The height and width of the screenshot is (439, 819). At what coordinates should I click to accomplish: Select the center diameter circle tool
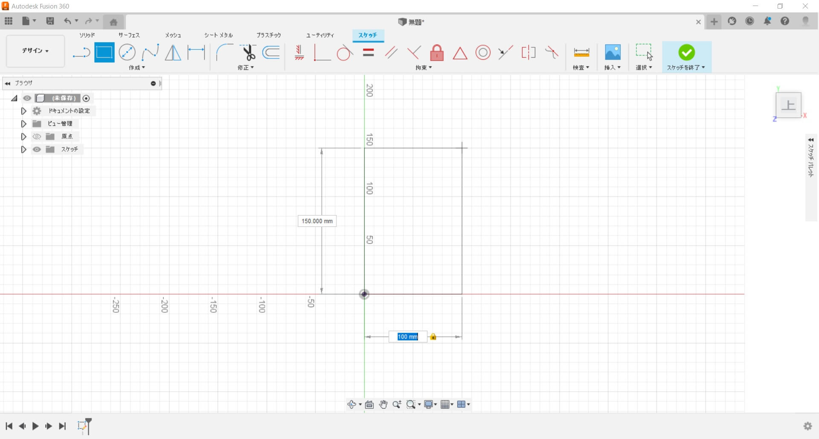coord(127,52)
